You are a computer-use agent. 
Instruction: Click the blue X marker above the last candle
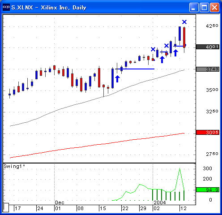[184, 22]
